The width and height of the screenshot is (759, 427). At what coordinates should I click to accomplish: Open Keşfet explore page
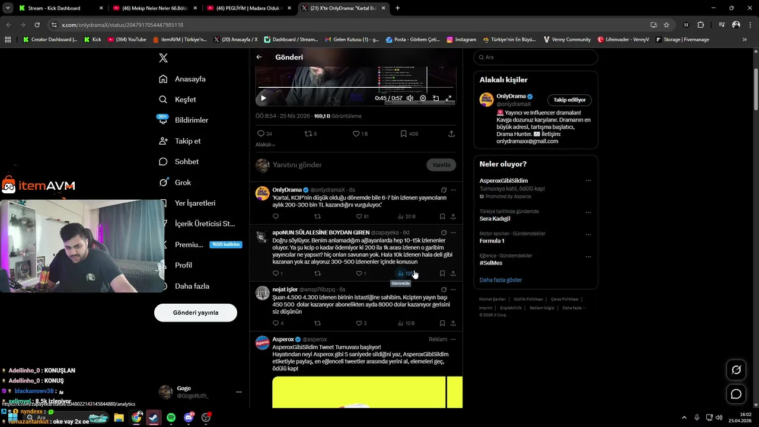click(x=177, y=100)
